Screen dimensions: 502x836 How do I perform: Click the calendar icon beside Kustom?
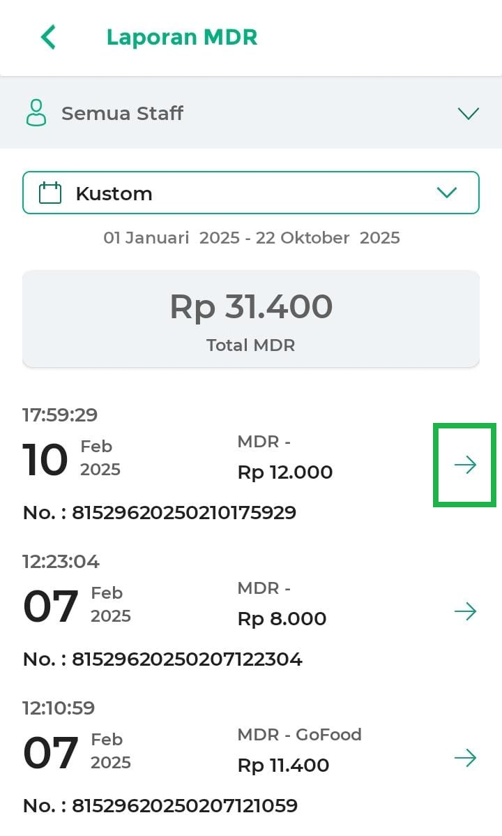[50, 193]
